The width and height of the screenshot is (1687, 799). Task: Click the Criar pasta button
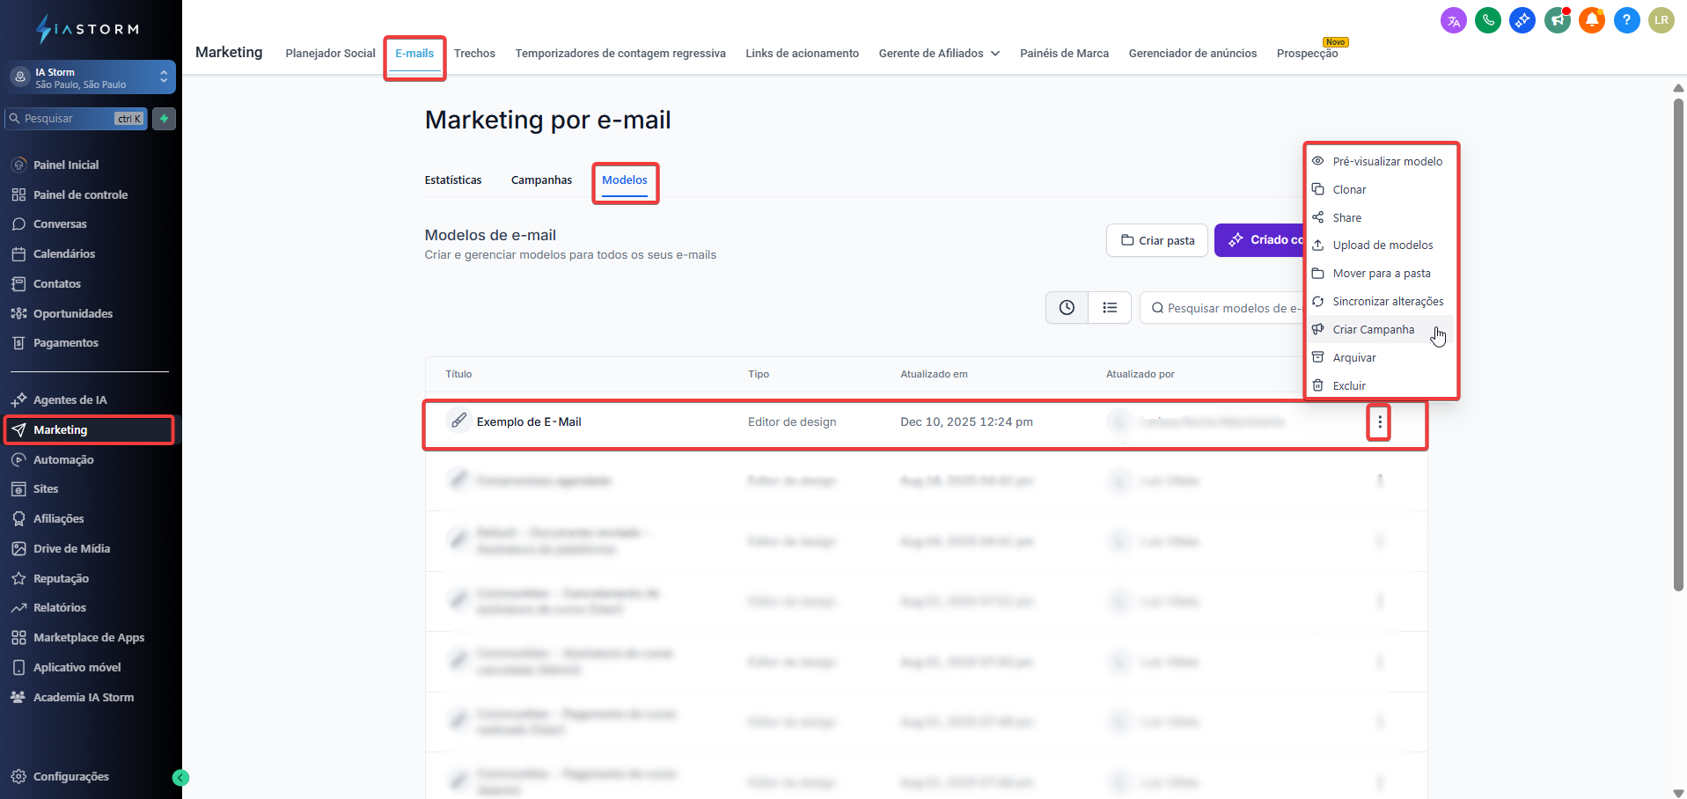(x=1157, y=240)
